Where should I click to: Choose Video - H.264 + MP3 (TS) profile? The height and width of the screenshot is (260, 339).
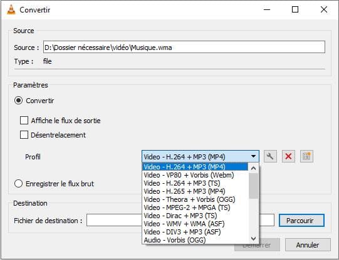[x=195, y=183]
